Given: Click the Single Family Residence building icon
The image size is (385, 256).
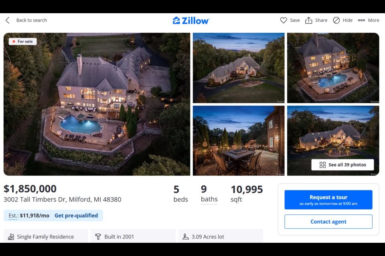Looking at the screenshot, I should click(x=11, y=237).
